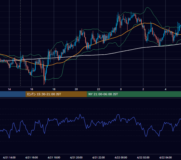This screenshot has width=181, height=160.
Task: Click the 4/22 02:00 label on oscillator axis
Action: 143,157
